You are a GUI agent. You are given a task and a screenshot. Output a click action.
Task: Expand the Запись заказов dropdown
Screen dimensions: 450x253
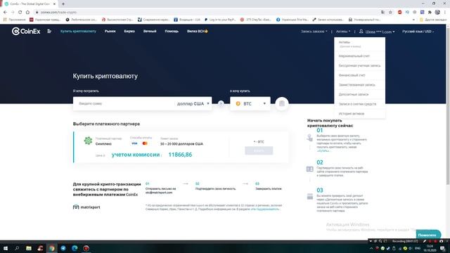click(x=314, y=31)
